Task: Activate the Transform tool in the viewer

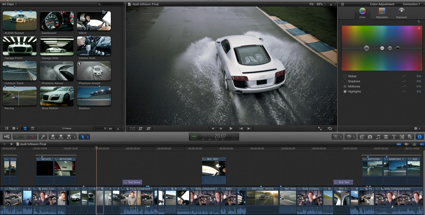Action: tap(133, 128)
